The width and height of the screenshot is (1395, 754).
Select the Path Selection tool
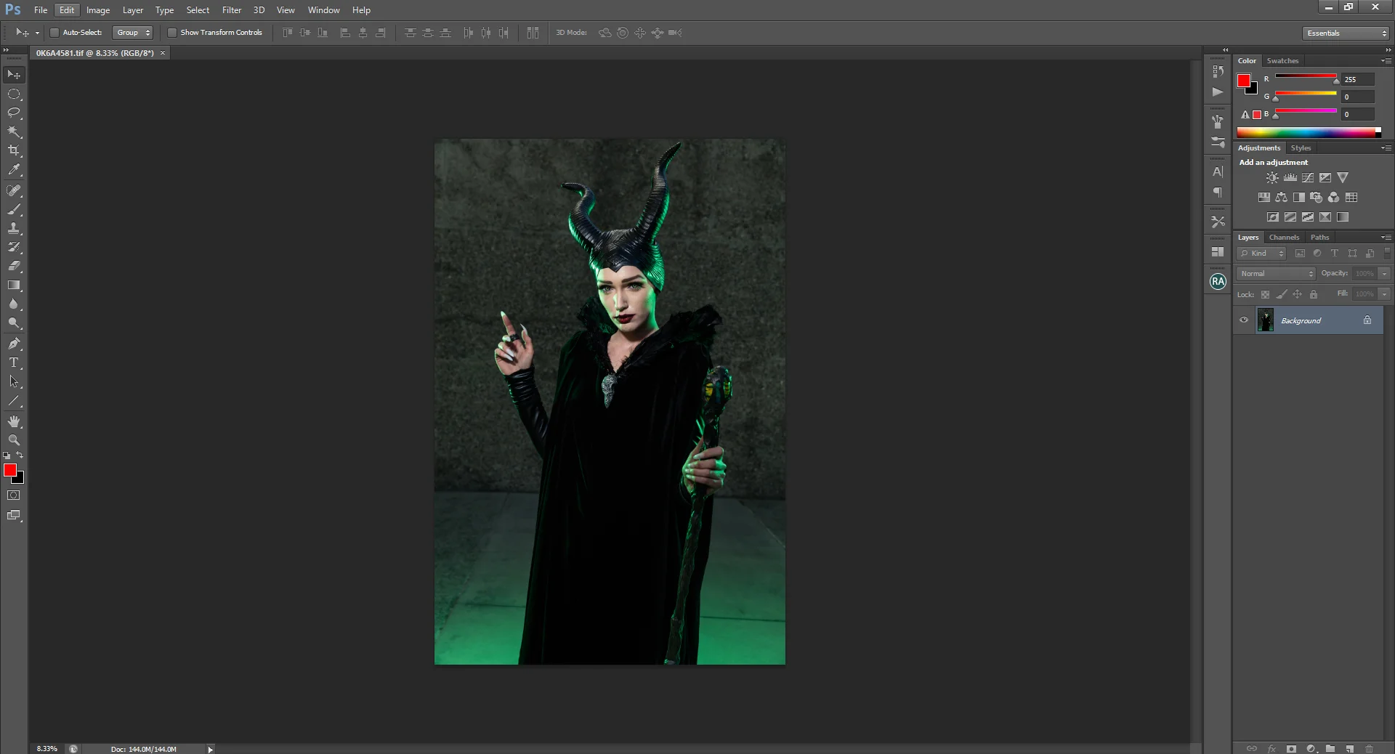(14, 381)
